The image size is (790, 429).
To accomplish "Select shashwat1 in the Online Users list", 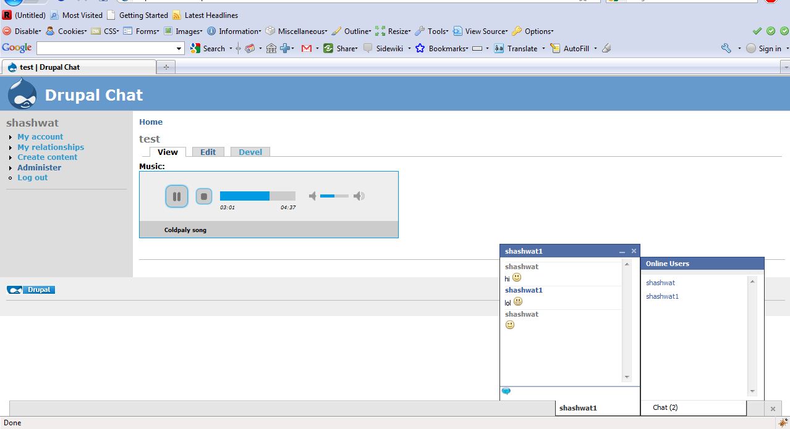I will [x=662, y=296].
